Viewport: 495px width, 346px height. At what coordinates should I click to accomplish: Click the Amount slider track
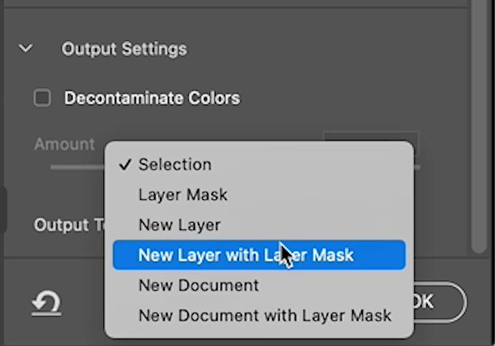coord(77,167)
